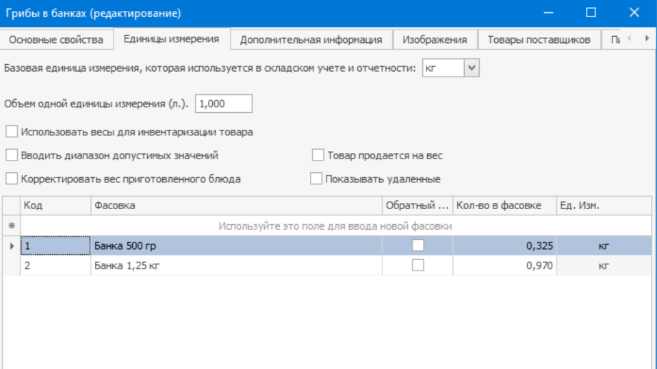
Task: Click Ед. Изм. column header
Action: coord(604,206)
